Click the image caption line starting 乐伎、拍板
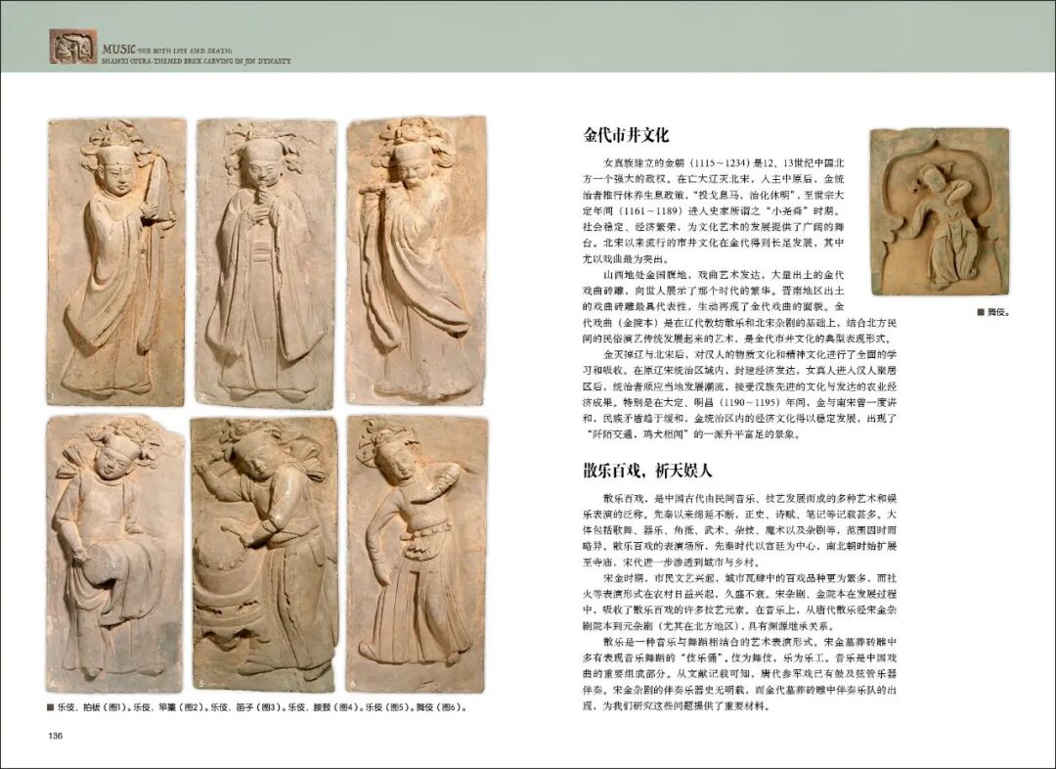Viewport: 1056px width, 769px height. [256, 707]
